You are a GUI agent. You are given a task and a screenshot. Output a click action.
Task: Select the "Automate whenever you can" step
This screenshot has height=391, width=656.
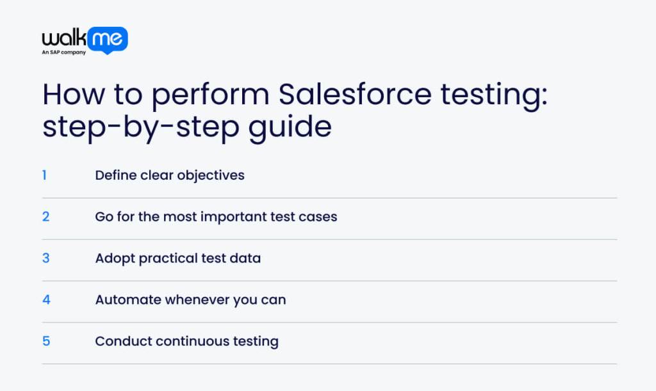pos(190,299)
